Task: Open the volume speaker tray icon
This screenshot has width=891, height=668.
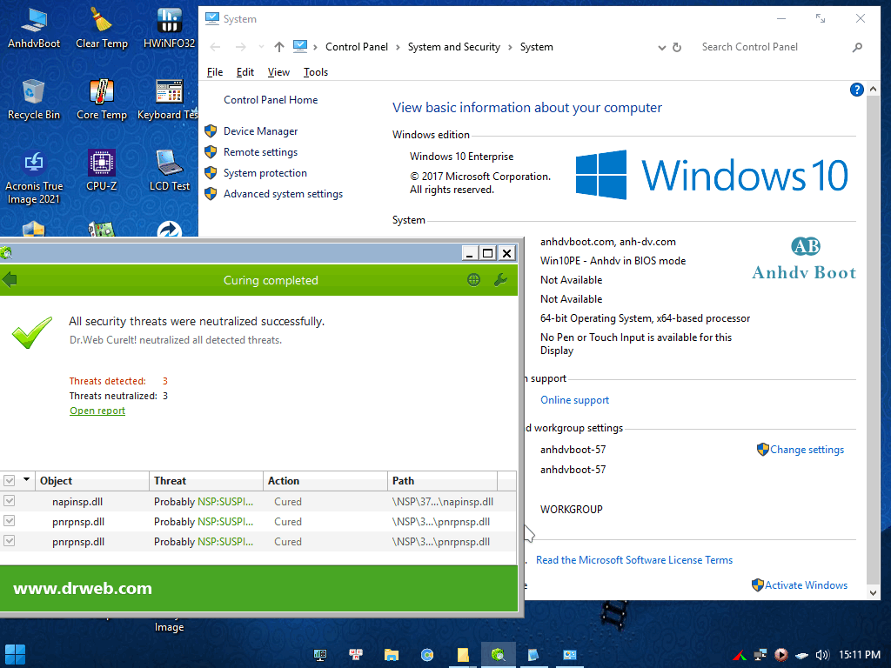Action: 822,655
